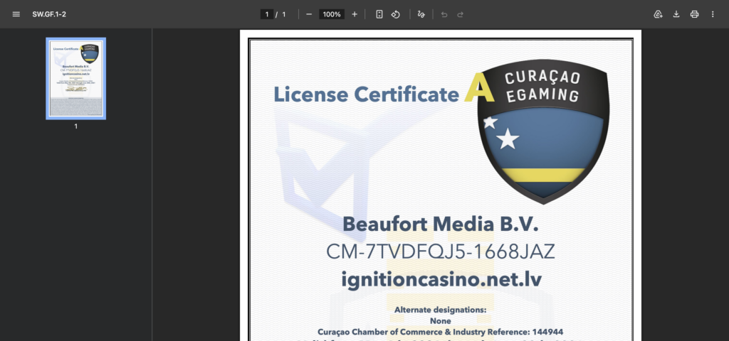Activate the draw annotation tool
This screenshot has width=729, height=341.
421,14
